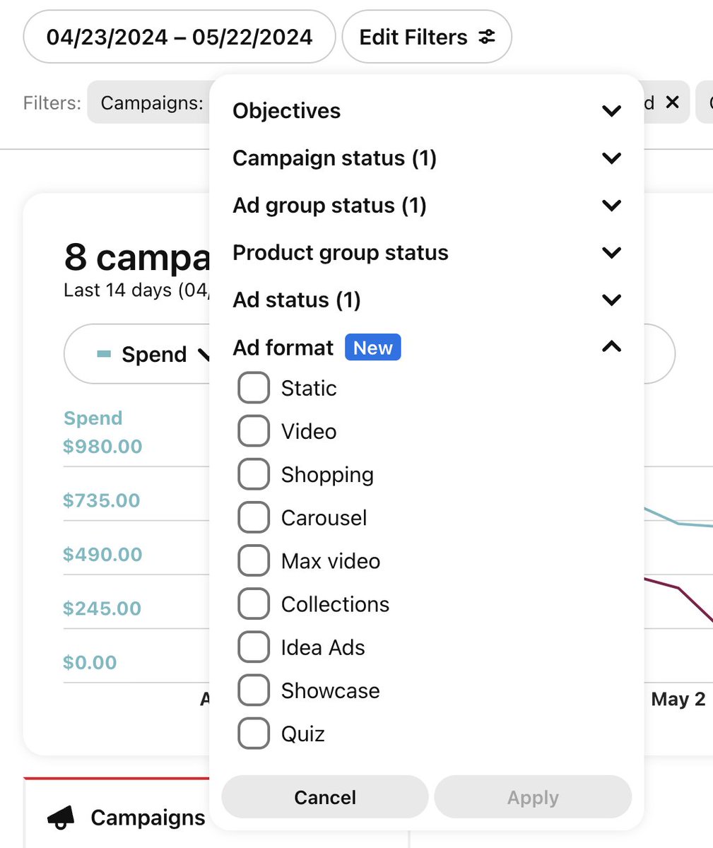Click the $0.00 axis label

coord(90,662)
